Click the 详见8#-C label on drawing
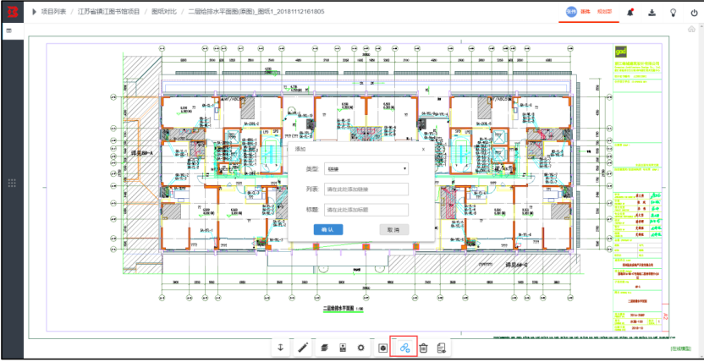Screen dimensions: 704x362 point(518,264)
